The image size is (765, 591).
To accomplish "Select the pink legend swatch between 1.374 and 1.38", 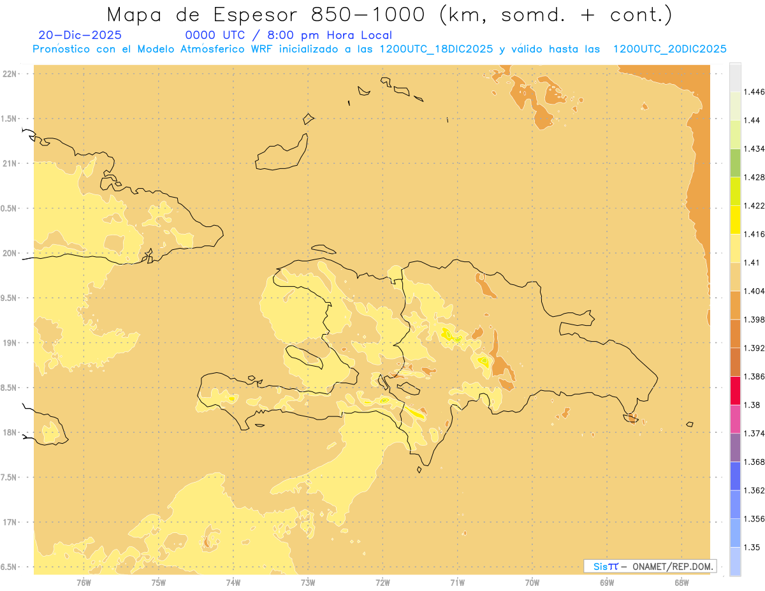I will coord(735,419).
